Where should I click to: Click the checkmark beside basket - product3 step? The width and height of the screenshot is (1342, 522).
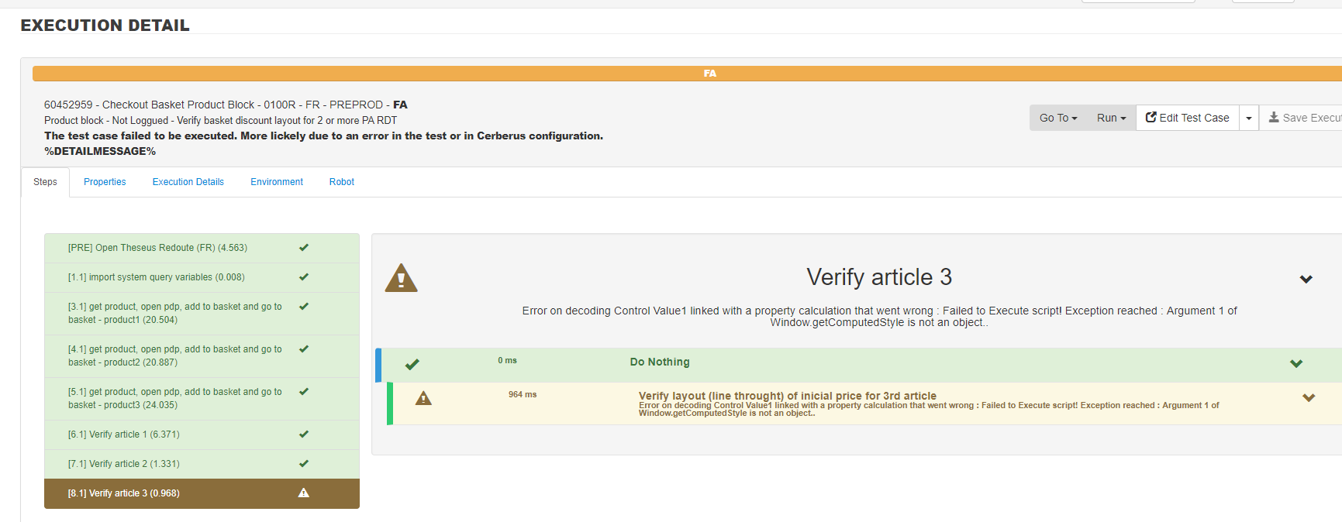point(304,392)
